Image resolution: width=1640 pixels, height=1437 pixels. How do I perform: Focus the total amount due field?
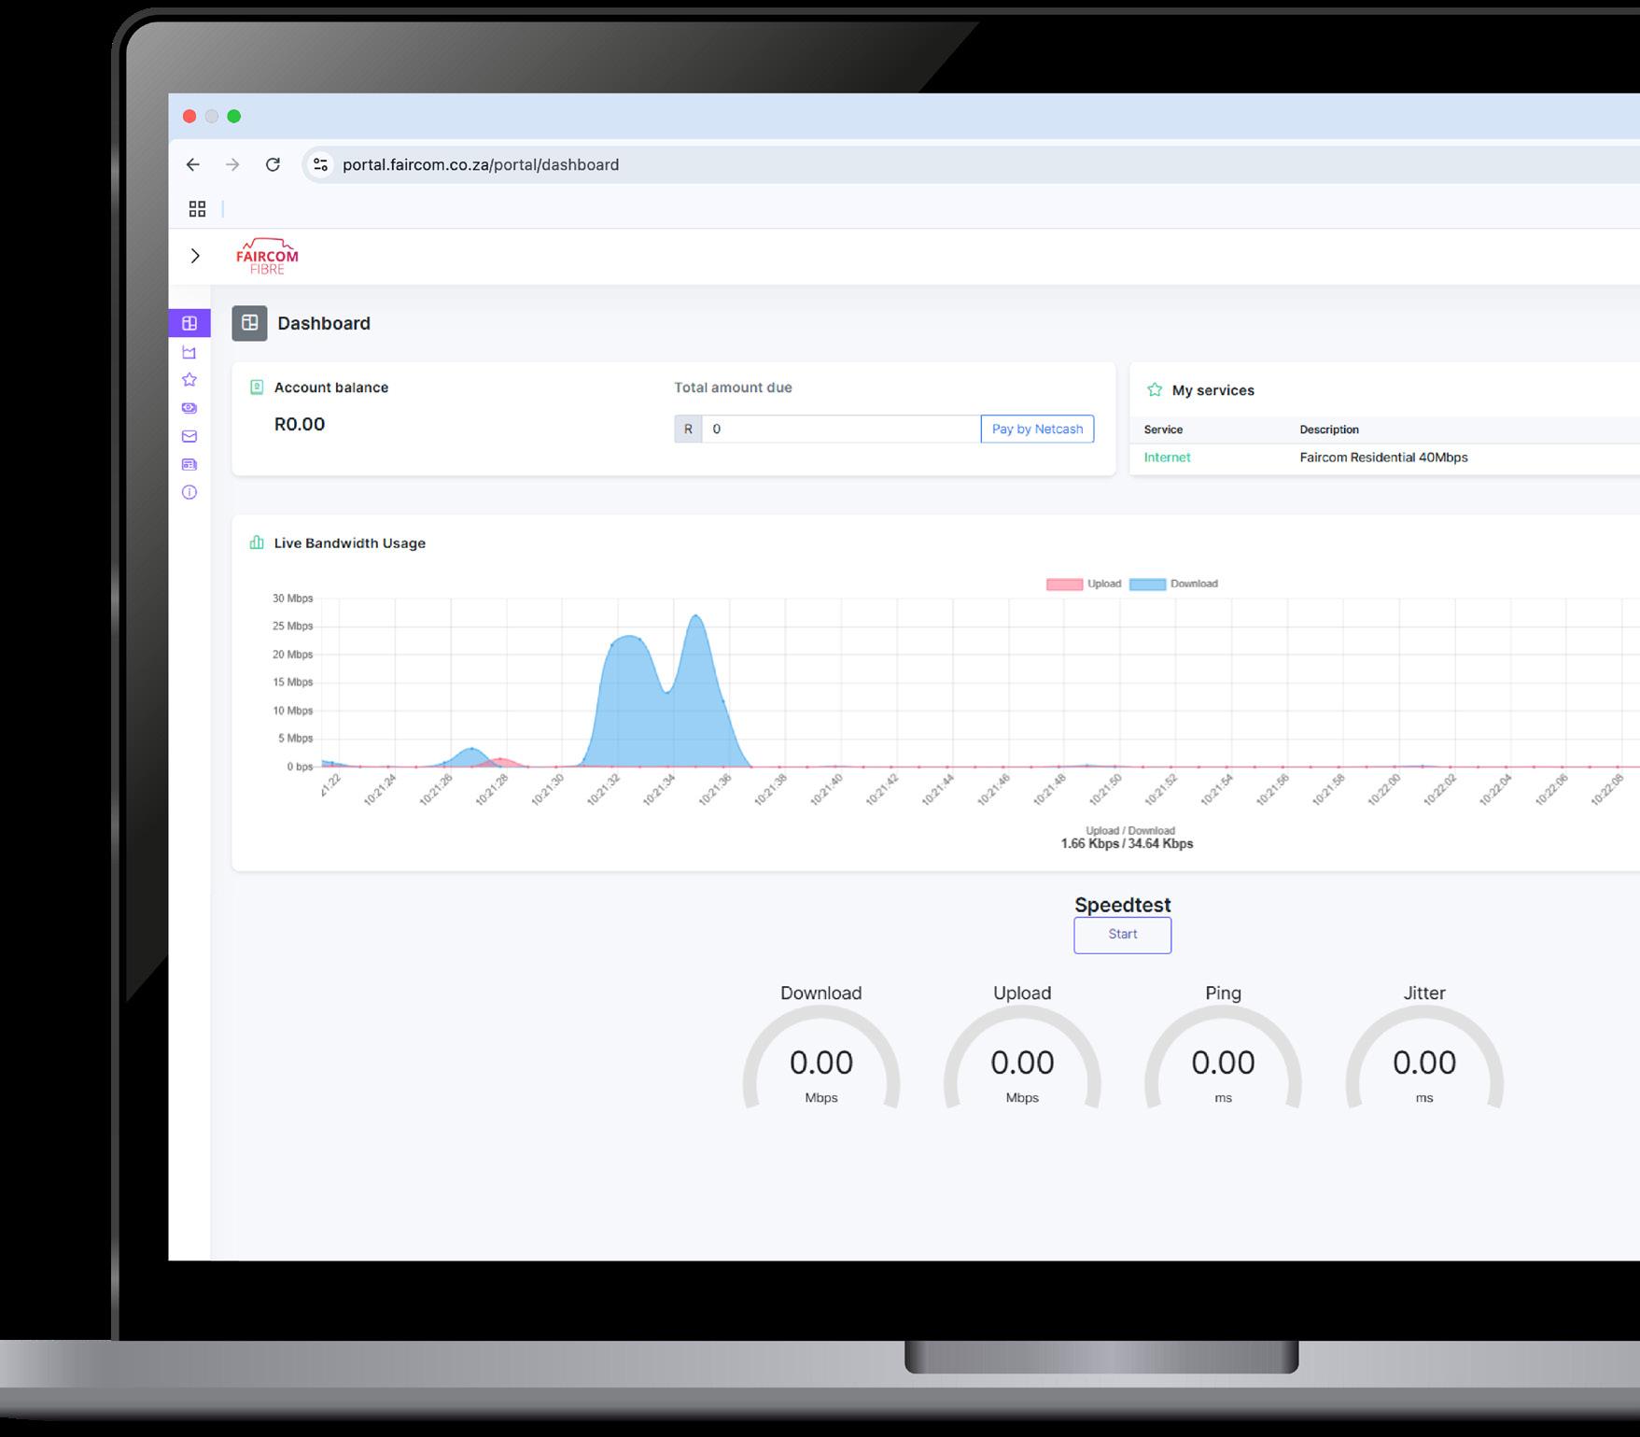pyautogui.click(x=841, y=429)
